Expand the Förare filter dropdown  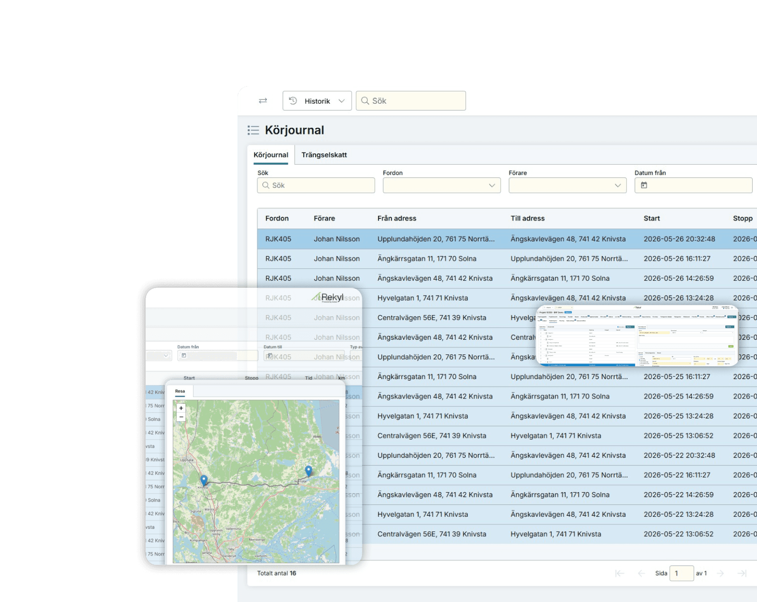point(568,186)
